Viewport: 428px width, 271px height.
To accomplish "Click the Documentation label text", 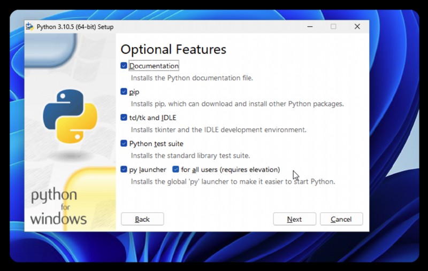I will pyautogui.click(x=154, y=66).
